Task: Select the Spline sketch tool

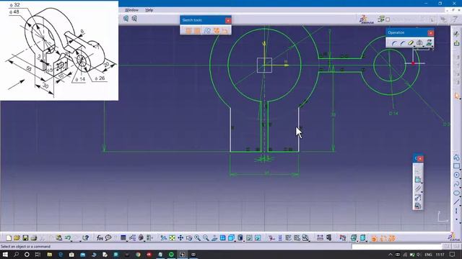Action: tap(456, 184)
